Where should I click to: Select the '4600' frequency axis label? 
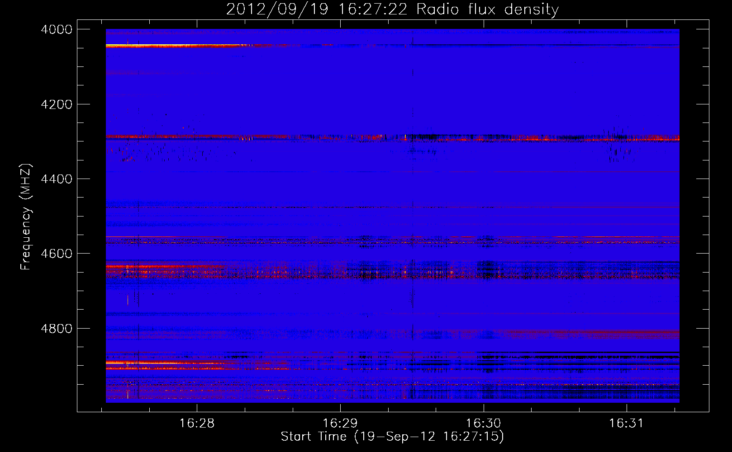click(57, 254)
